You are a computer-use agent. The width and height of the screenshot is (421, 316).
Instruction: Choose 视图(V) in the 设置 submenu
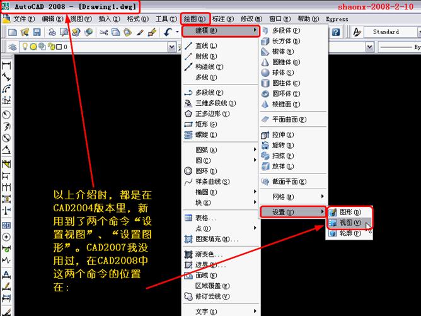tap(349, 223)
